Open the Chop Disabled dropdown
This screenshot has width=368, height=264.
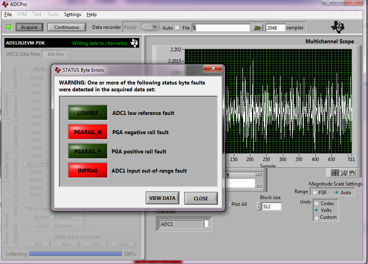[x=68, y=226]
